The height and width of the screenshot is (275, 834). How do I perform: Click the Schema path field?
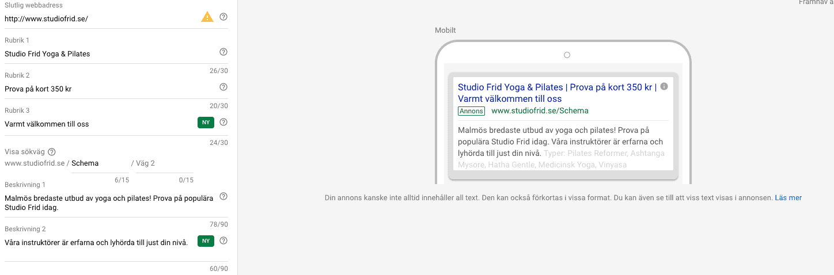coord(99,163)
